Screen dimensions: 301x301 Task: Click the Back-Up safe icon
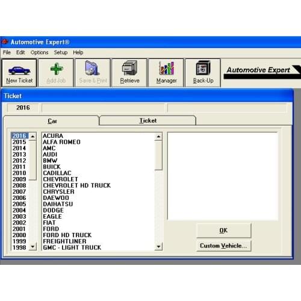203,68
